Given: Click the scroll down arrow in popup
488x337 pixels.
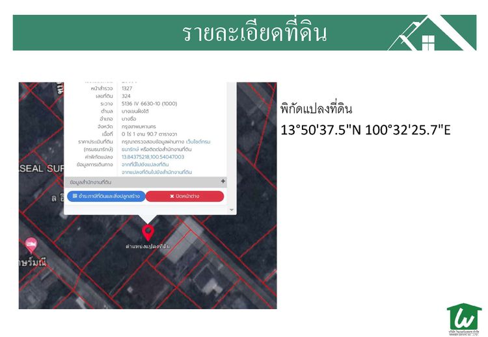Looking at the screenshot, I should click(x=231, y=210).
